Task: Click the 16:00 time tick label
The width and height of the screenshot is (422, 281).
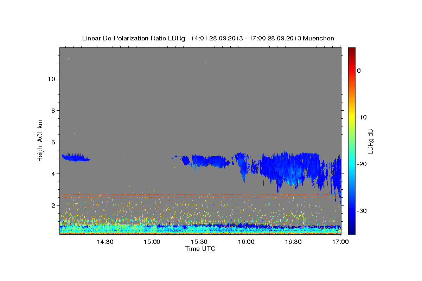Action: pyautogui.click(x=246, y=242)
